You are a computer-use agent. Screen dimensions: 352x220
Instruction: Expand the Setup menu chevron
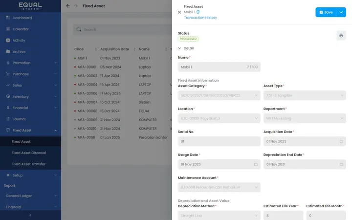55,175
